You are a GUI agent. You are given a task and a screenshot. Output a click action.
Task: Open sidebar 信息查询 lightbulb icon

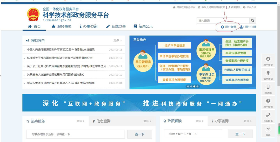[x=268, y=73]
